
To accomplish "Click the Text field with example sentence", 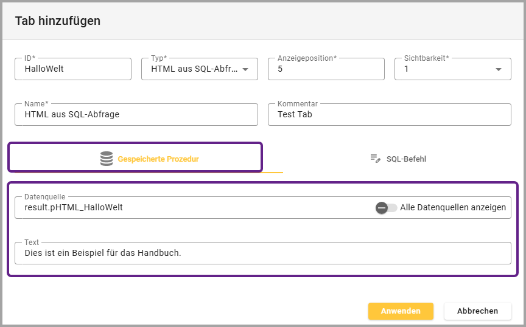I will (262, 253).
